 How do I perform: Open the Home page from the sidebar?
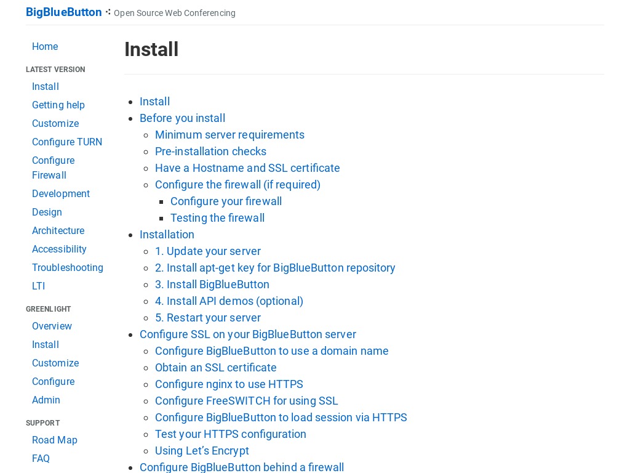[45, 47]
